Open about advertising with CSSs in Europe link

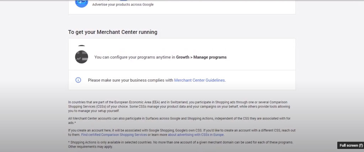(196, 135)
